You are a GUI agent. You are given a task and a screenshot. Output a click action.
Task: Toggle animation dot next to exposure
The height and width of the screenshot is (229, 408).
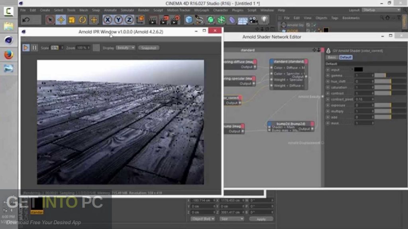pyautogui.click(x=328, y=105)
